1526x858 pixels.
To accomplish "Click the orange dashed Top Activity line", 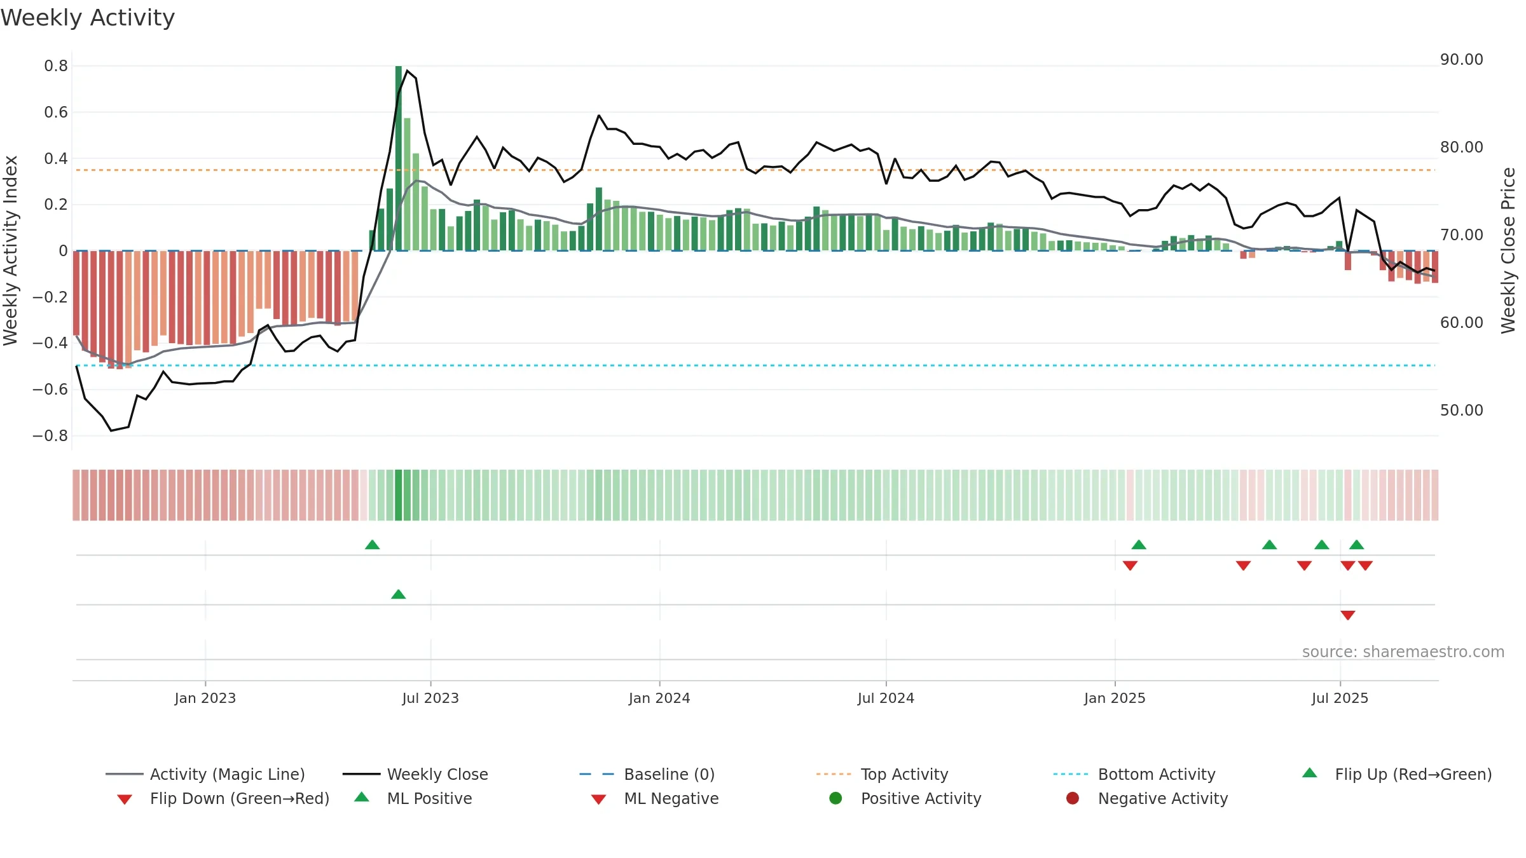I will tap(755, 170).
